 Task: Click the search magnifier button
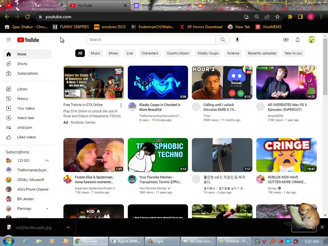pyautogui.click(x=223, y=40)
